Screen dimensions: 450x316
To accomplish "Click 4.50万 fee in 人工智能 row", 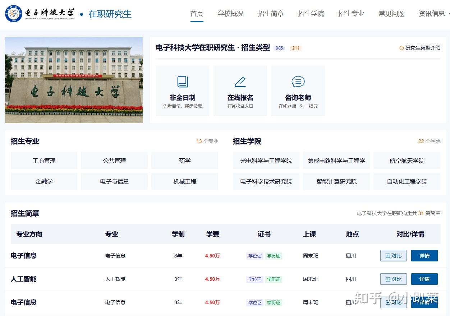I will 212,279.
